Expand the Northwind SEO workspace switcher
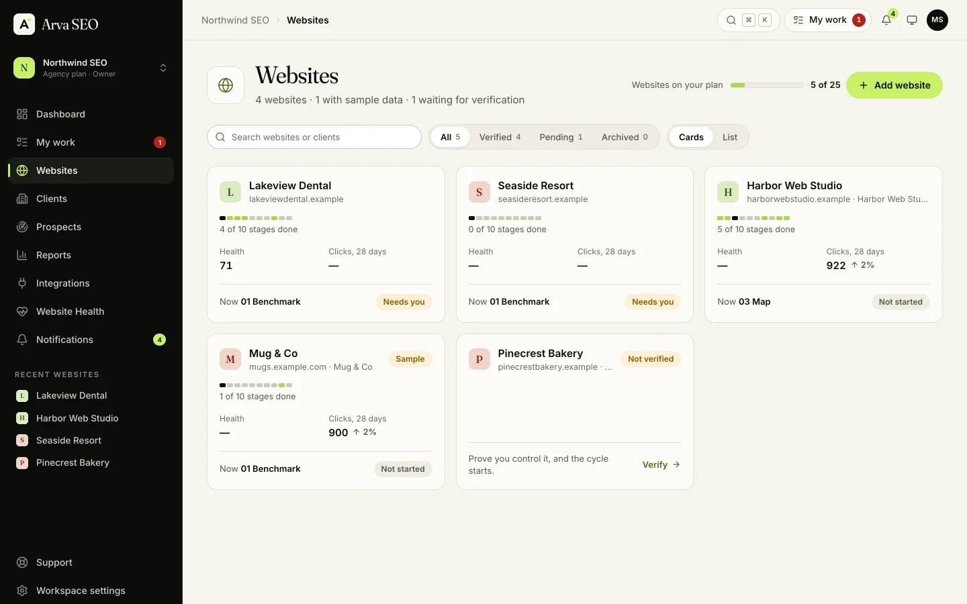The width and height of the screenshot is (967, 604). pos(91,68)
